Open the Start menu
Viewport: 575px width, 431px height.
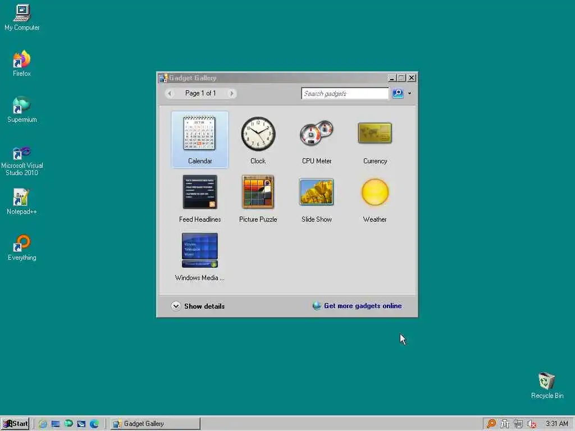click(15, 424)
